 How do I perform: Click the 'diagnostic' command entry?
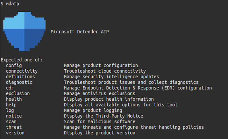19,82
